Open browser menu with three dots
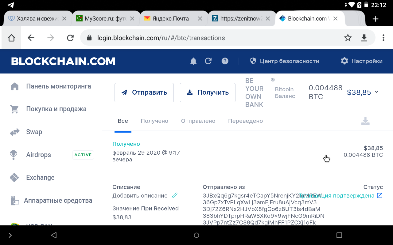 point(383,37)
